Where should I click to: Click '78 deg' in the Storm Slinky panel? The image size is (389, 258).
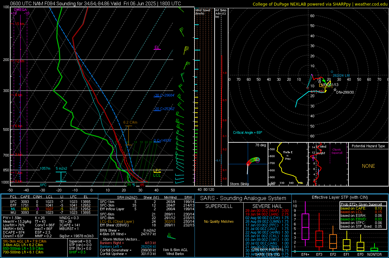[x=260, y=145]
